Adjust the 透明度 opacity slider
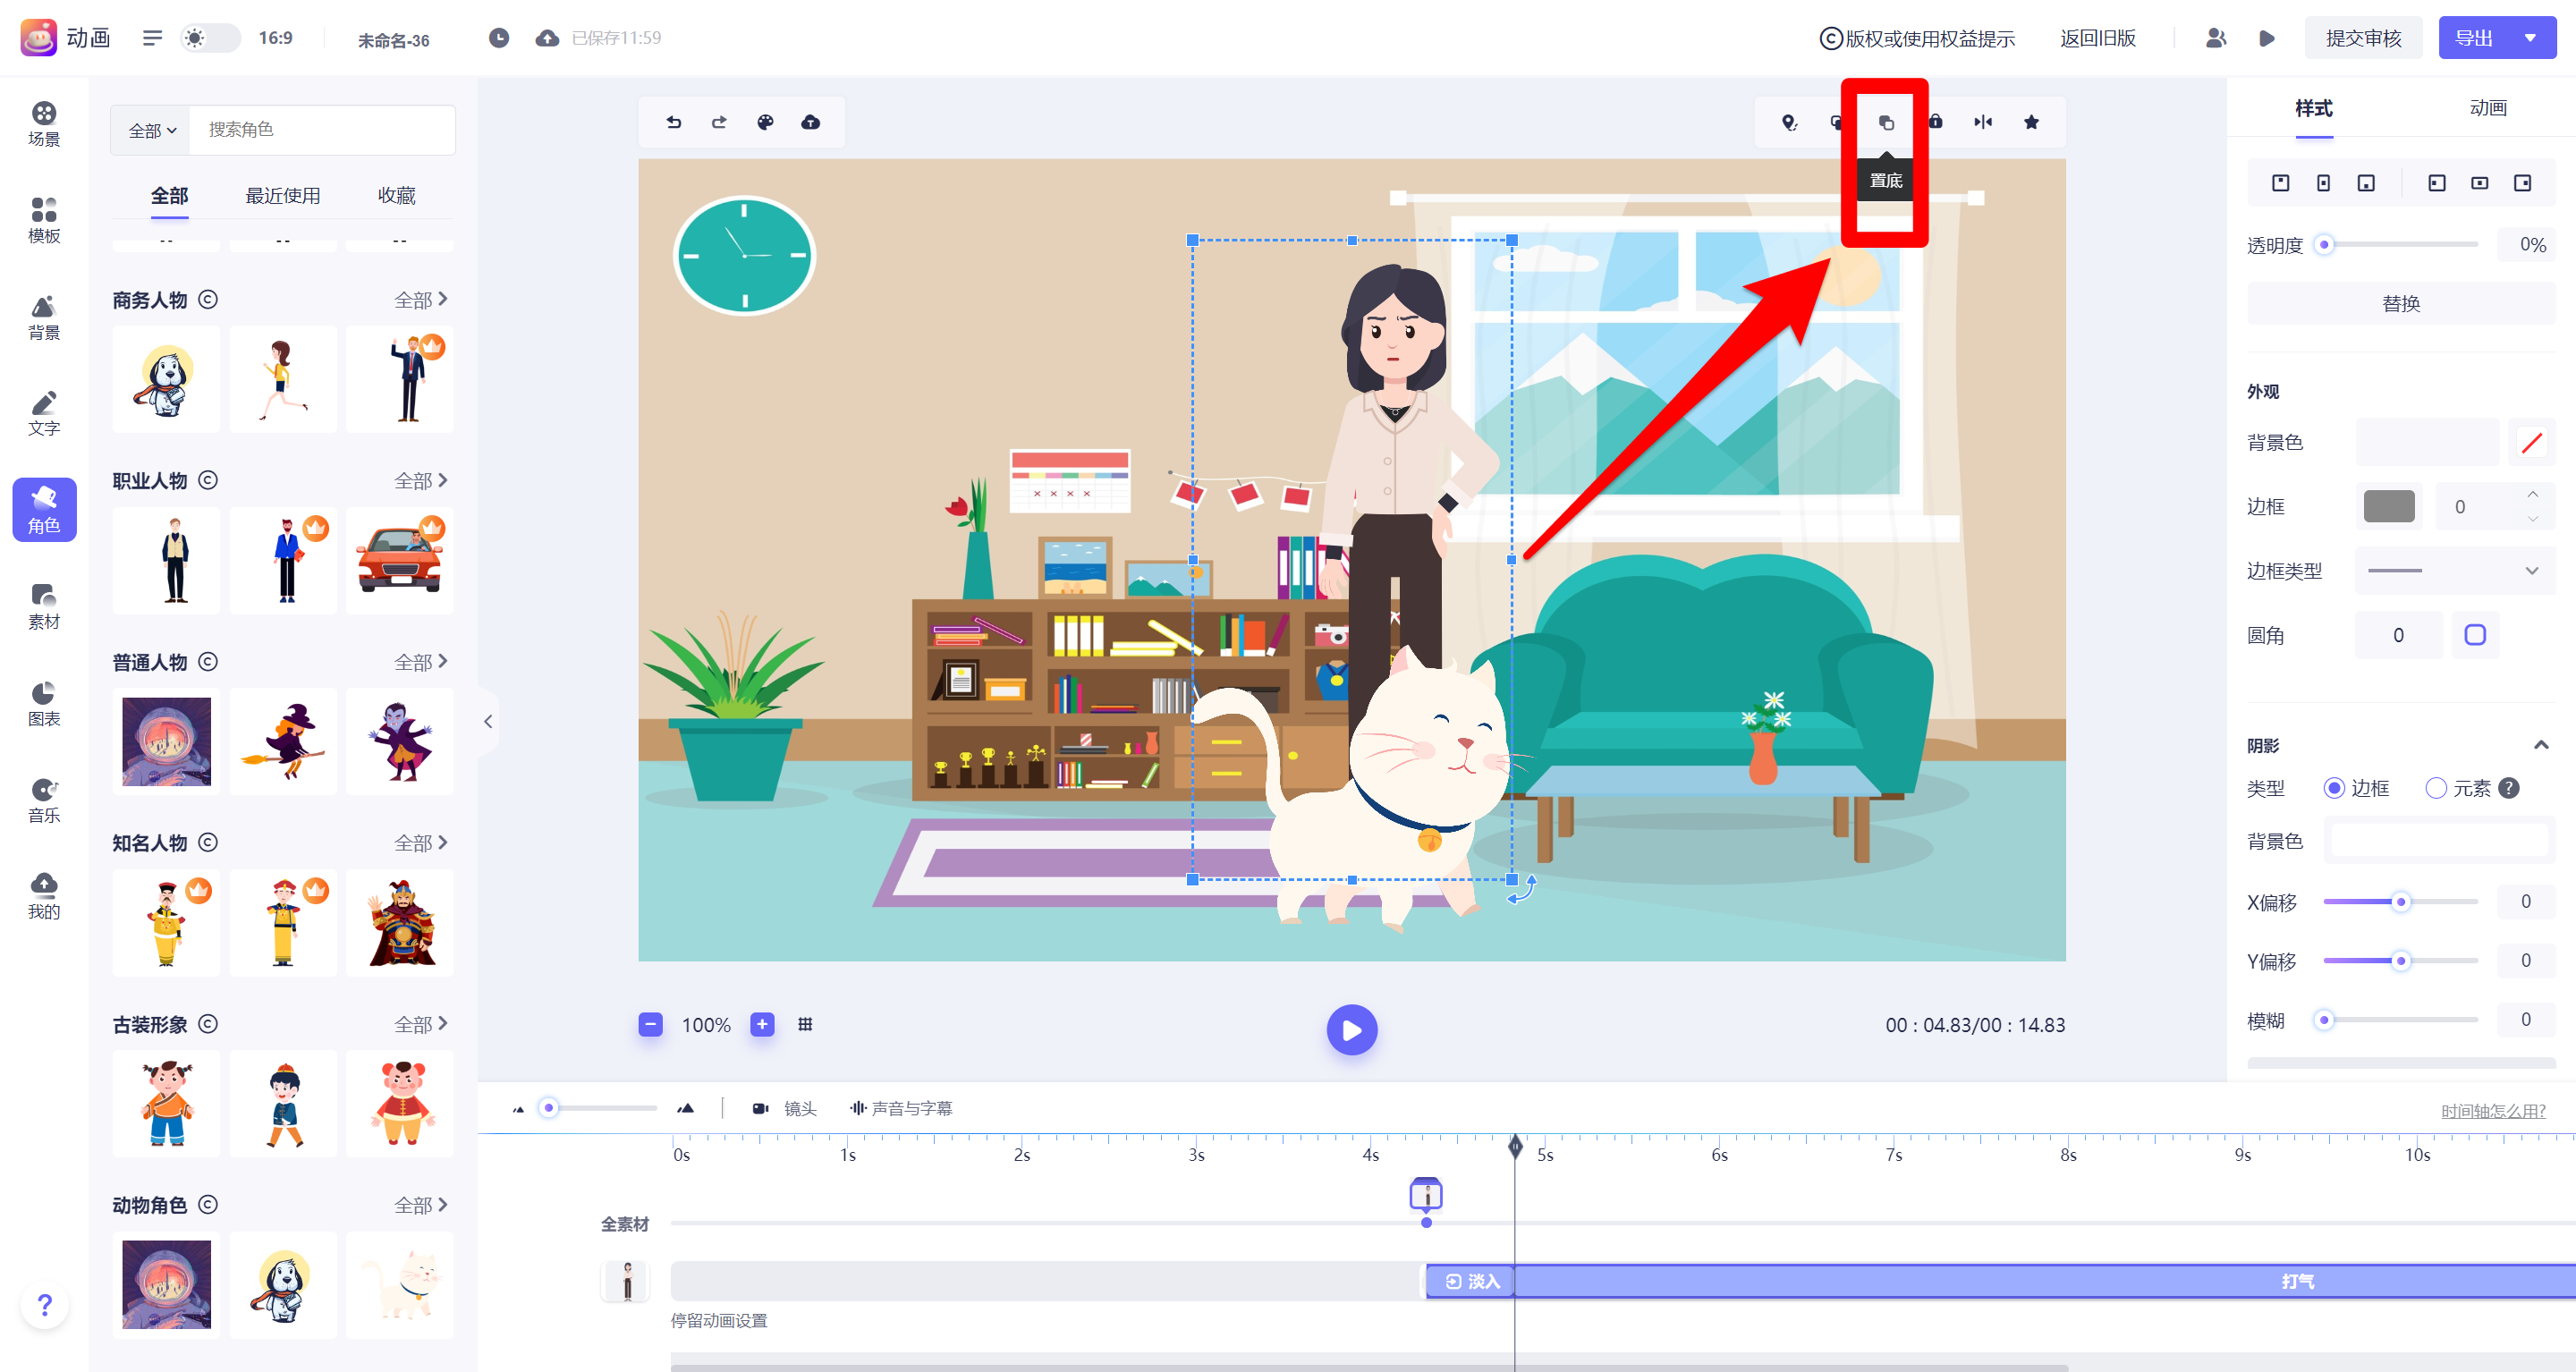Viewport: 2576px width, 1372px height. coord(2400,244)
